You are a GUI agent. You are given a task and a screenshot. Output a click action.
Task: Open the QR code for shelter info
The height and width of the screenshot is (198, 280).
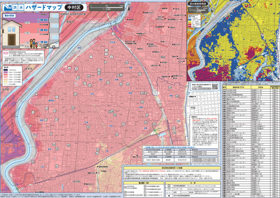[215, 86]
